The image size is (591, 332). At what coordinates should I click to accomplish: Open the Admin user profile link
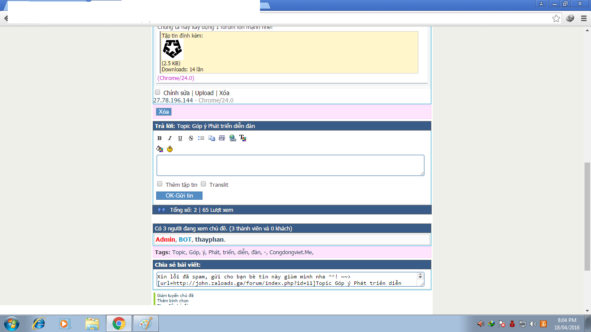point(165,239)
